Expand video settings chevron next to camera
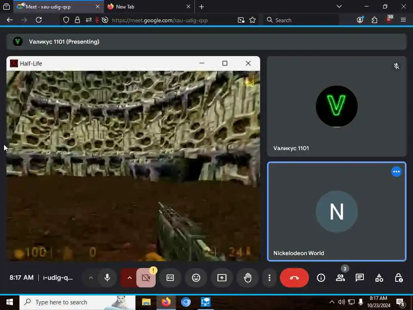 (129, 278)
